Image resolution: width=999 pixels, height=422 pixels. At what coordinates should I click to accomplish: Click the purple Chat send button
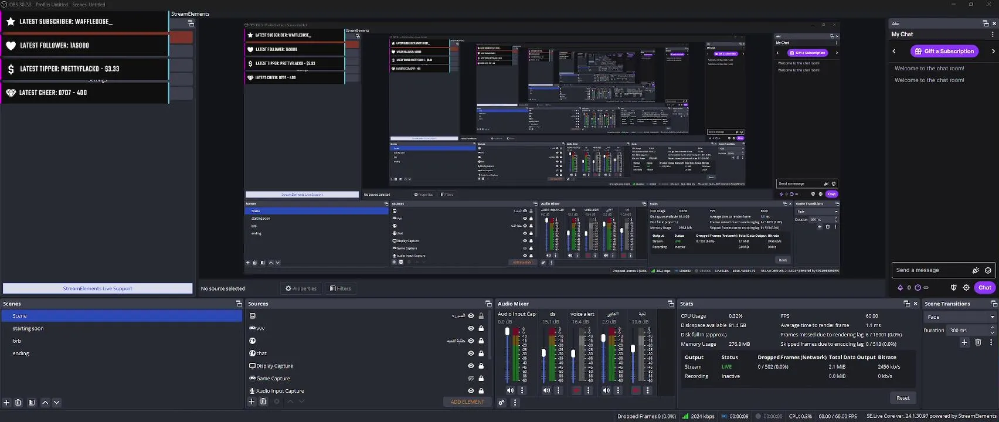(x=985, y=288)
